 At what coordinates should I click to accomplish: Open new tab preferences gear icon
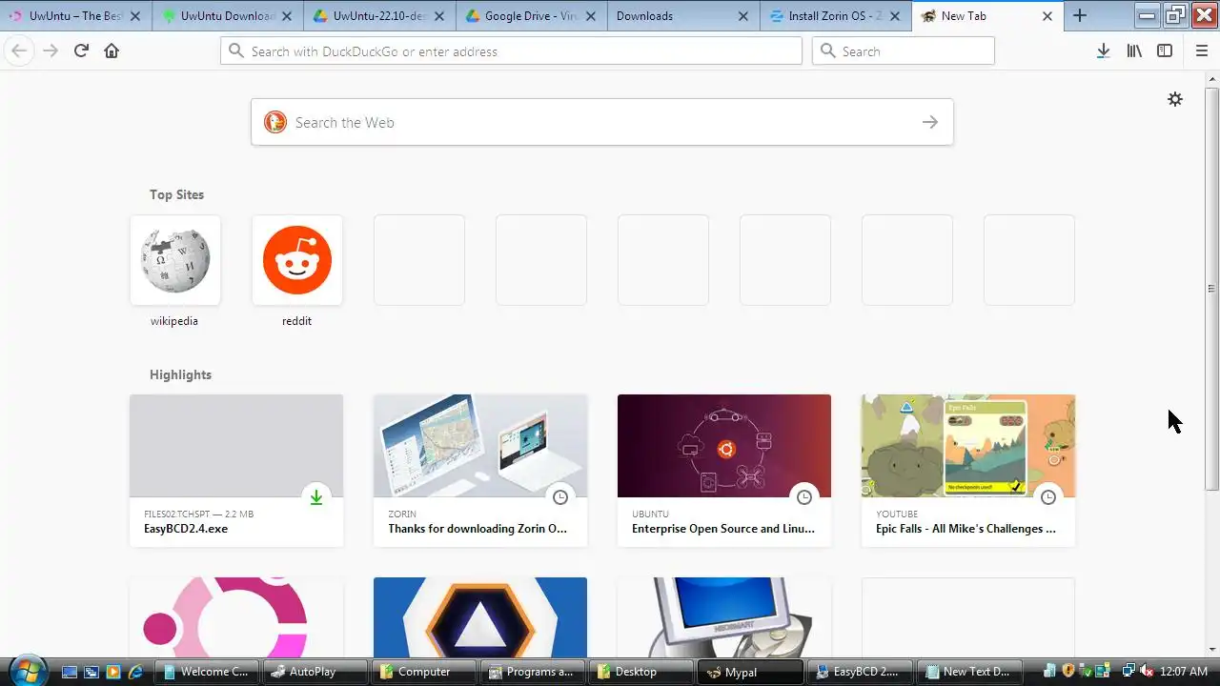click(x=1175, y=99)
